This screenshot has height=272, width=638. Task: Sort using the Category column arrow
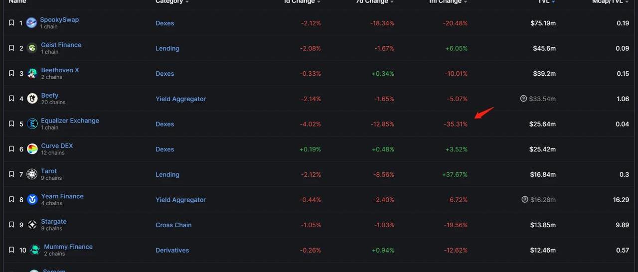[187, 2]
